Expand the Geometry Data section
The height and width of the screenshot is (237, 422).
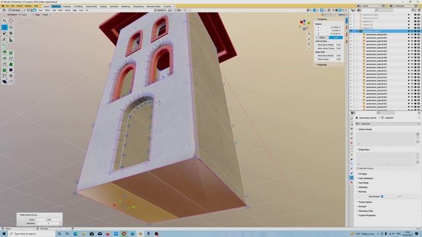tap(365, 211)
